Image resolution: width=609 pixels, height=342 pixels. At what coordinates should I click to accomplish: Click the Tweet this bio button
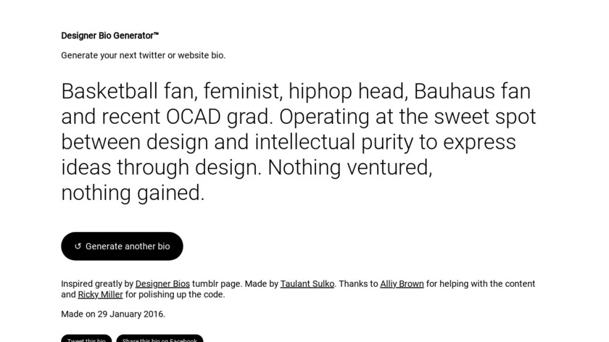(x=86, y=339)
